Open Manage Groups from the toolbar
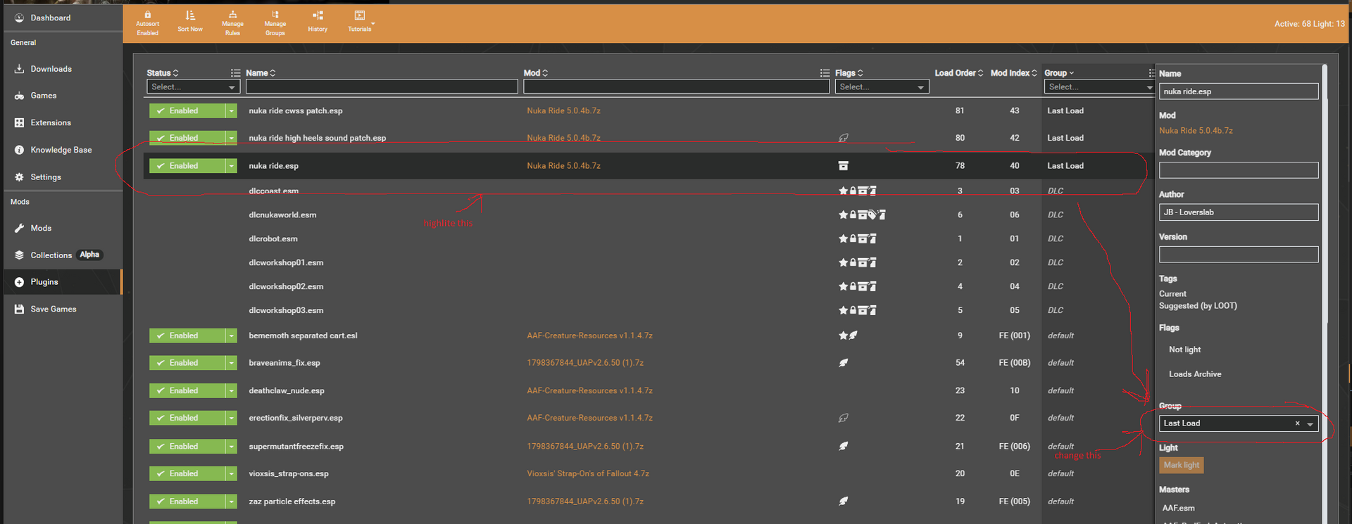 pyautogui.click(x=275, y=23)
